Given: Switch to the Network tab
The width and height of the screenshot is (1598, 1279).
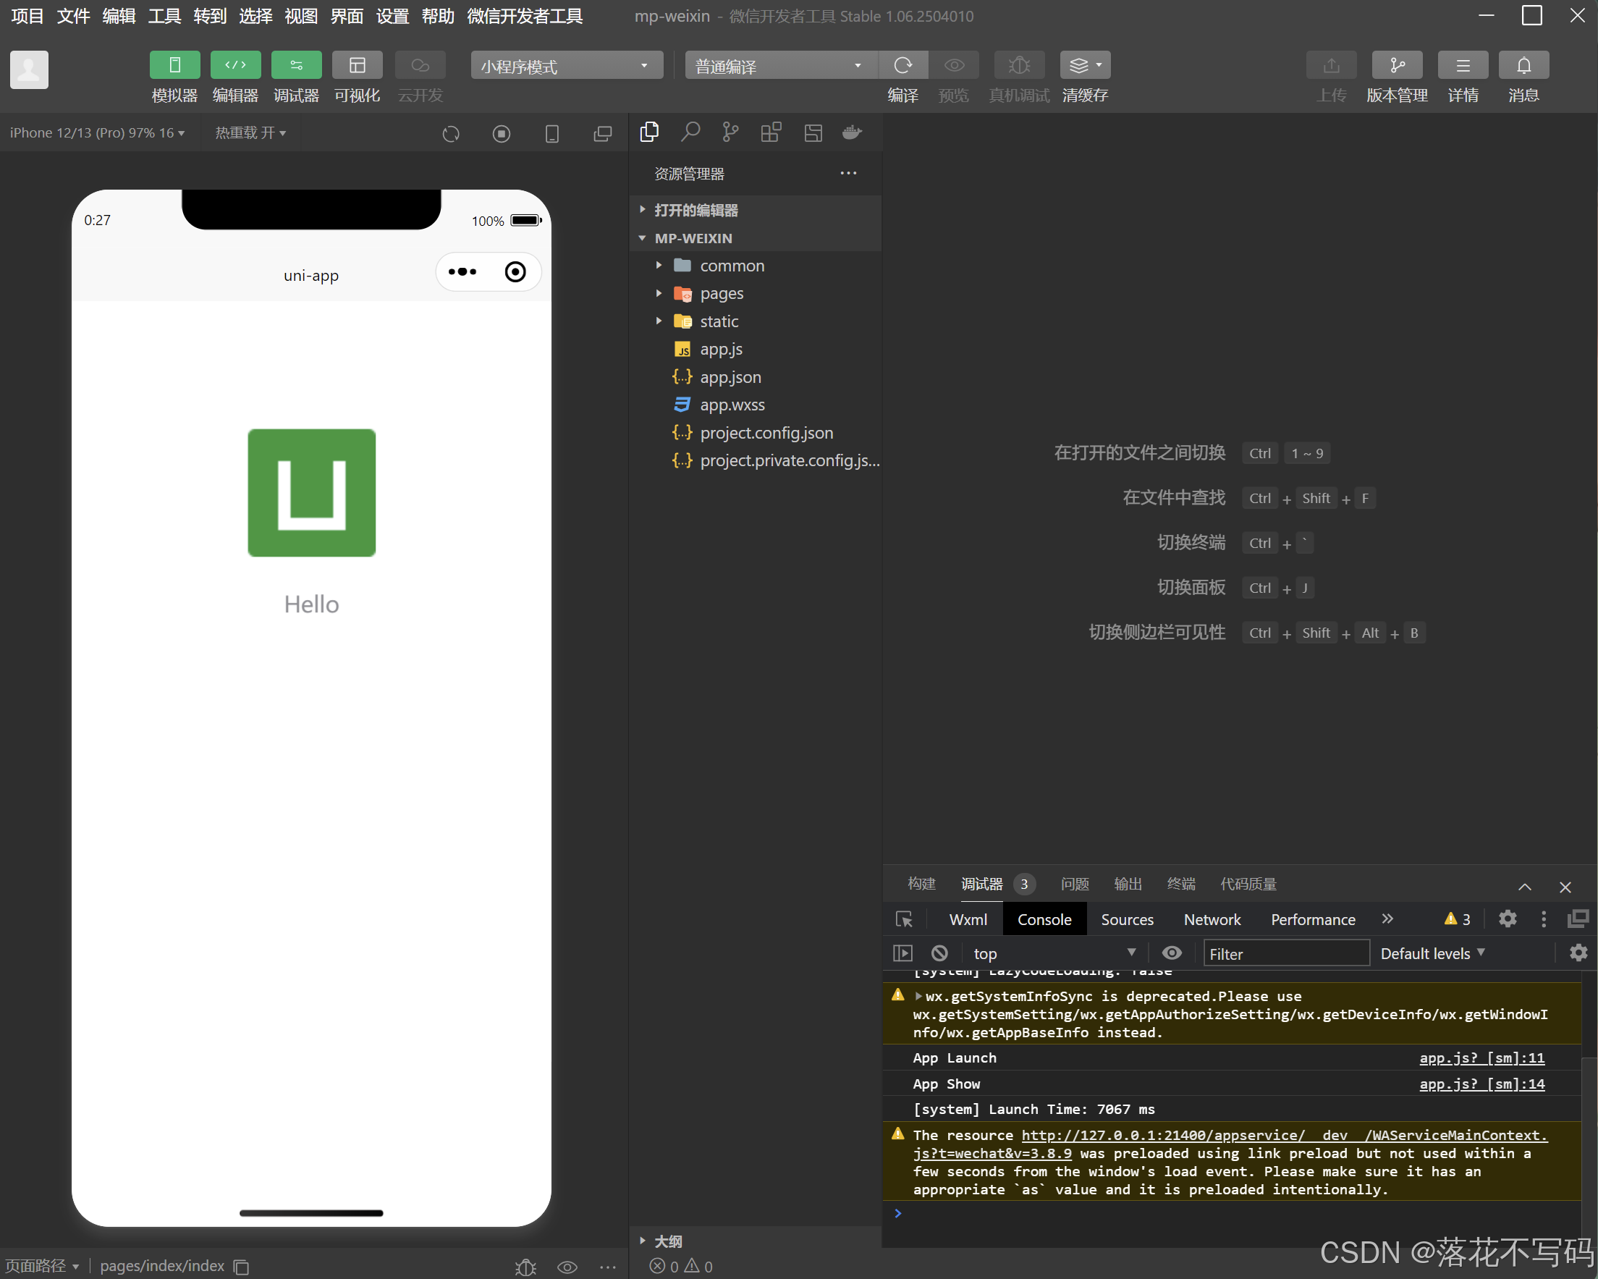Looking at the screenshot, I should [x=1211, y=919].
